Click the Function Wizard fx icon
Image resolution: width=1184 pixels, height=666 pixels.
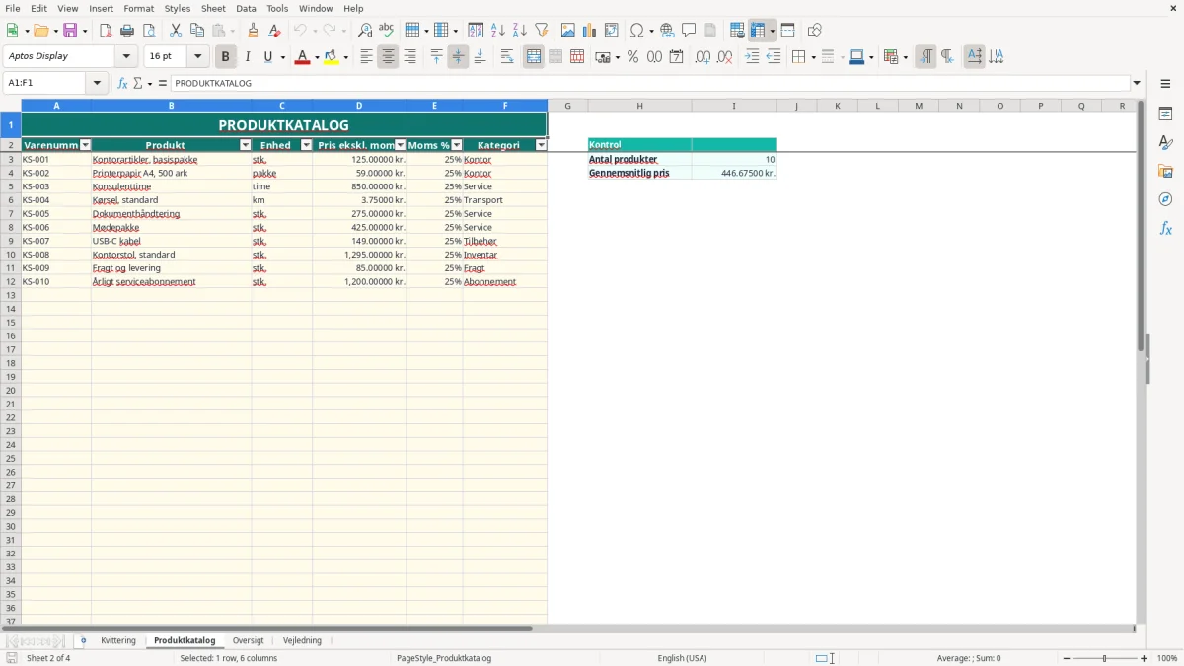click(x=122, y=83)
